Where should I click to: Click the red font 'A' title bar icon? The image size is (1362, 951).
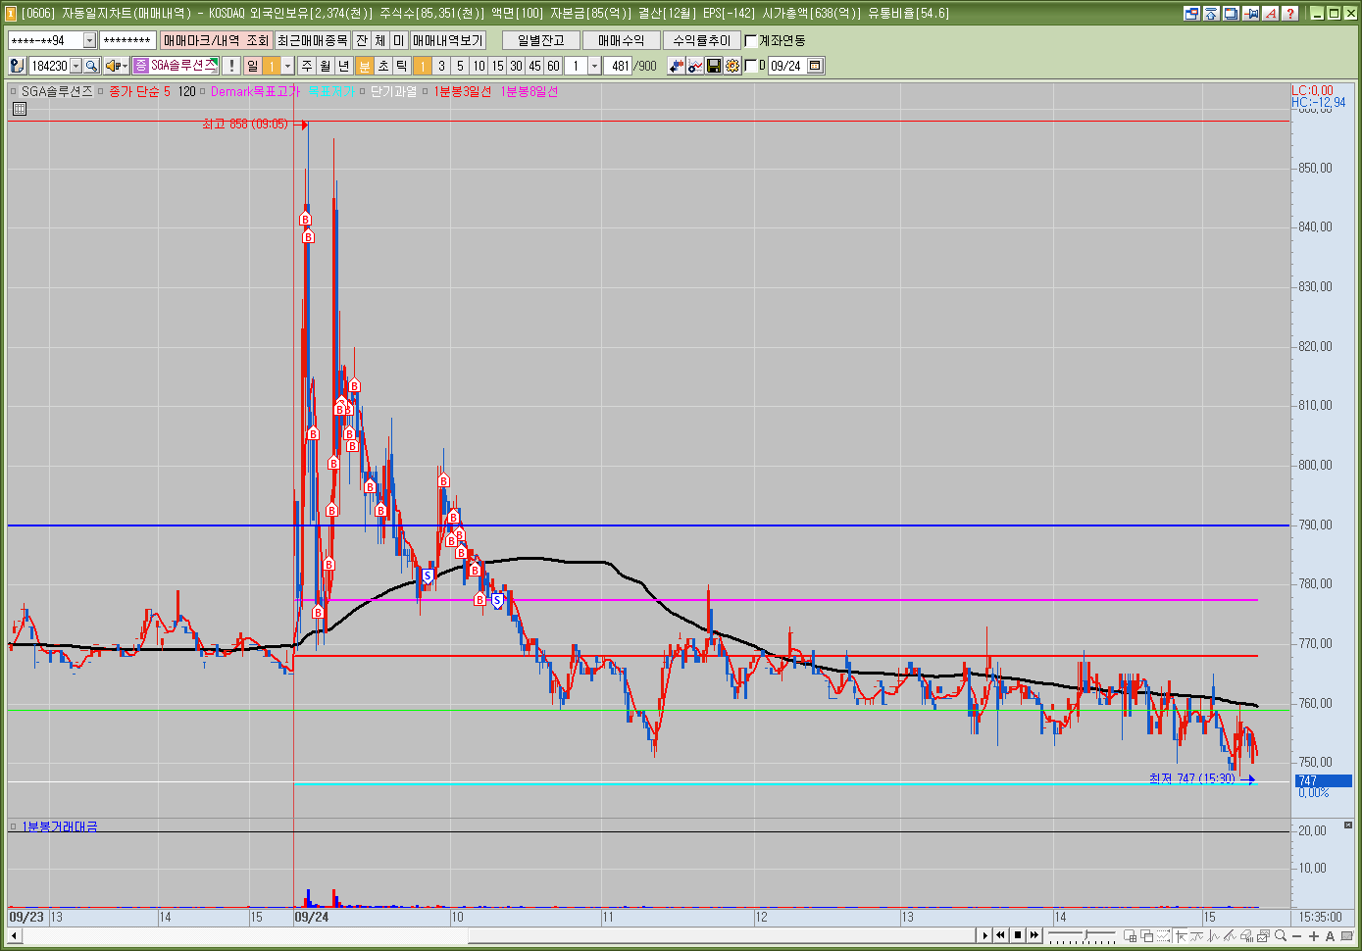1271,13
